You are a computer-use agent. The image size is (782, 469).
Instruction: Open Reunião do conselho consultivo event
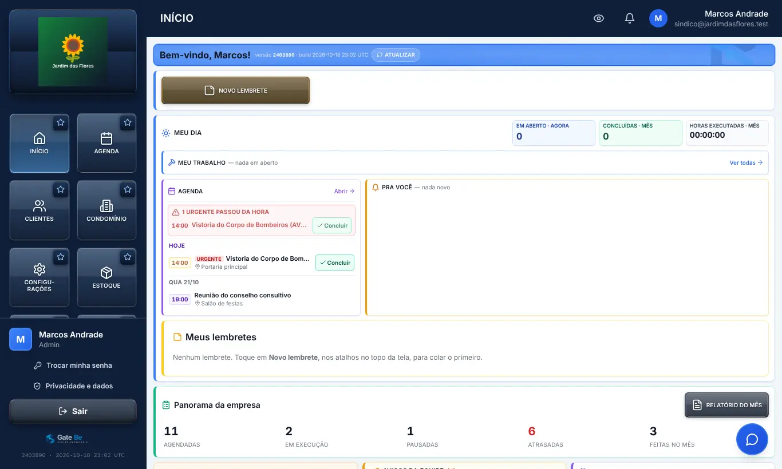tap(243, 295)
